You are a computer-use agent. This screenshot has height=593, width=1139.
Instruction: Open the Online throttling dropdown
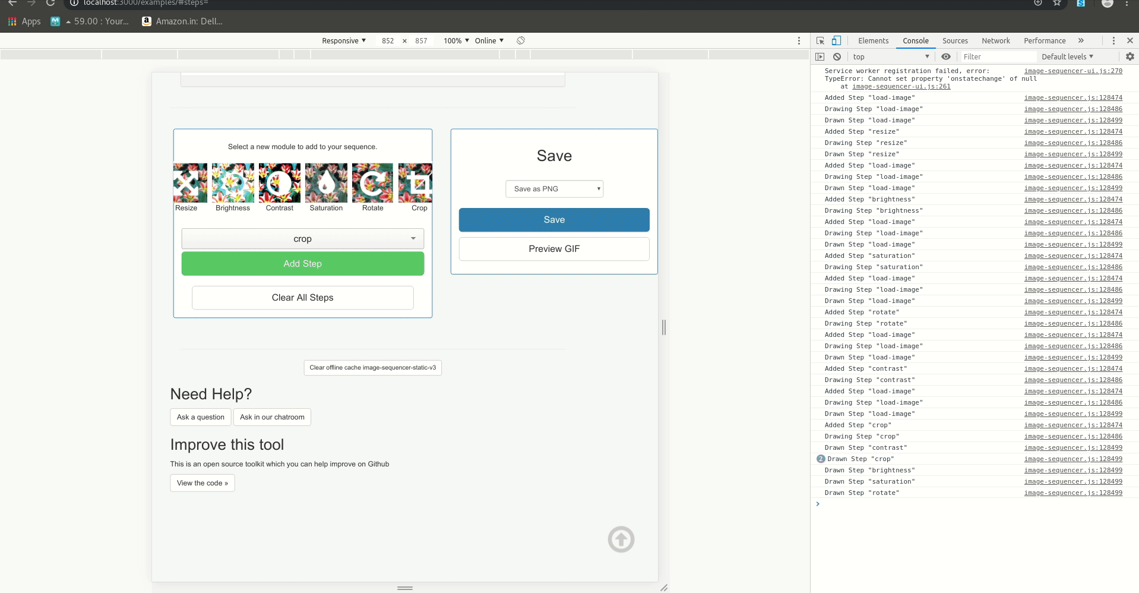pyautogui.click(x=489, y=41)
